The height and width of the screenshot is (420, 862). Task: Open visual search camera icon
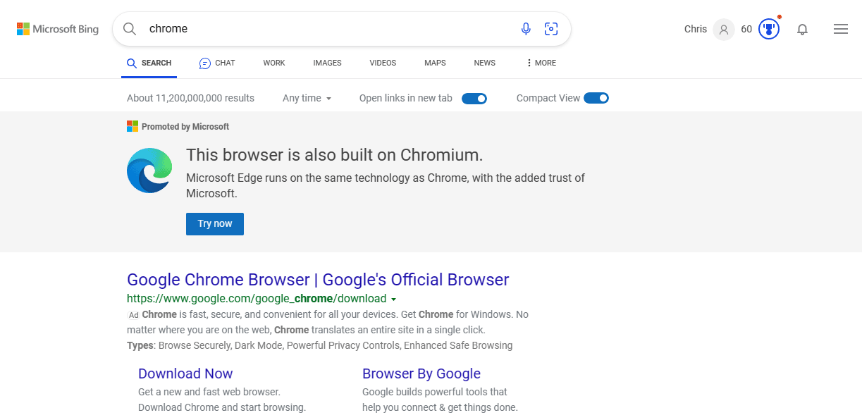(x=551, y=29)
